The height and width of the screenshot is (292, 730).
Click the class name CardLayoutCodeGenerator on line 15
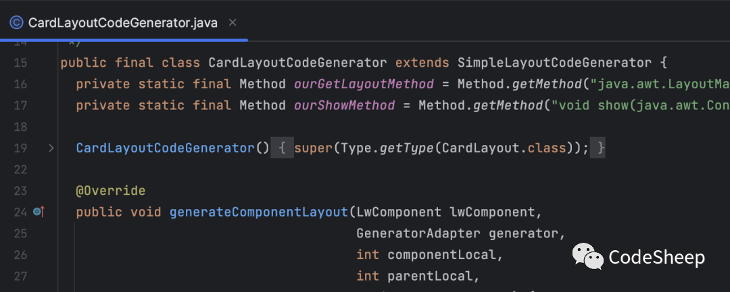297,63
